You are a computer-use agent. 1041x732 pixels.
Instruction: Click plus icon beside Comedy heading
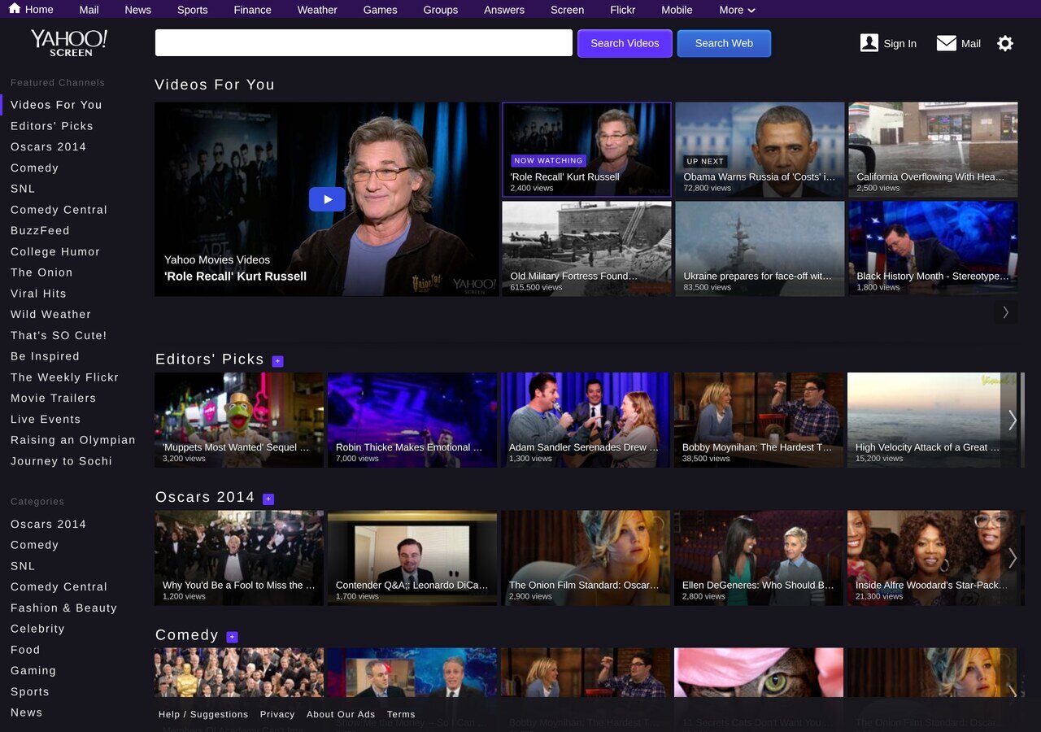(x=232, y=637)
